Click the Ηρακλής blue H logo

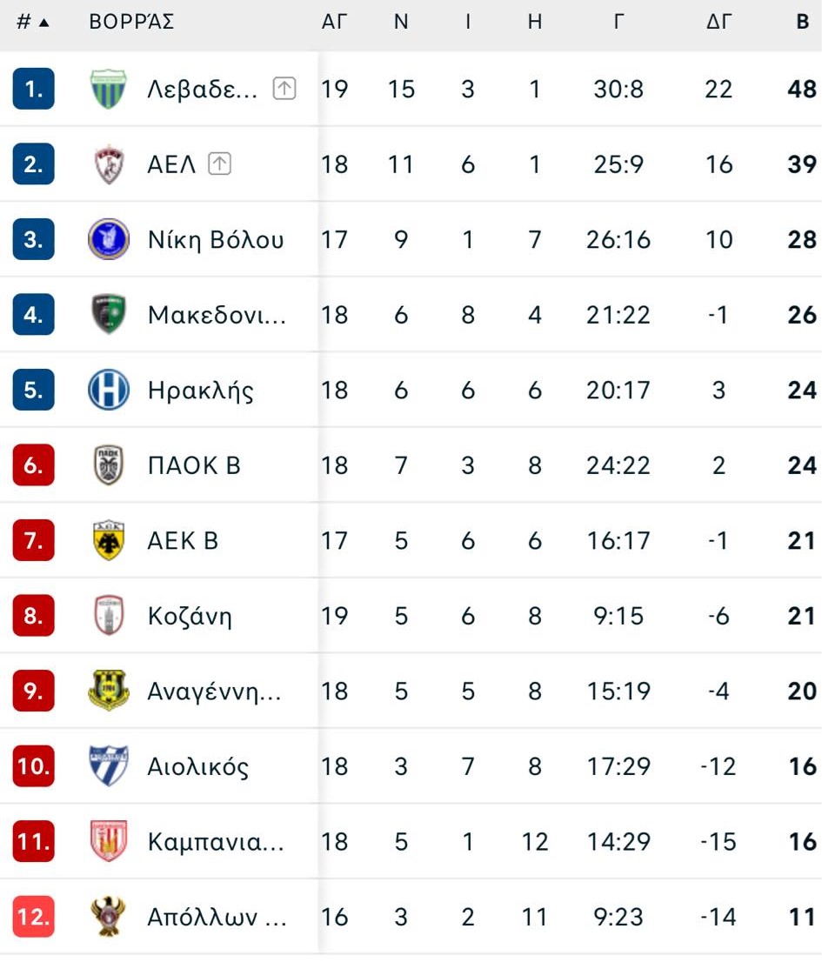(109, 390)
